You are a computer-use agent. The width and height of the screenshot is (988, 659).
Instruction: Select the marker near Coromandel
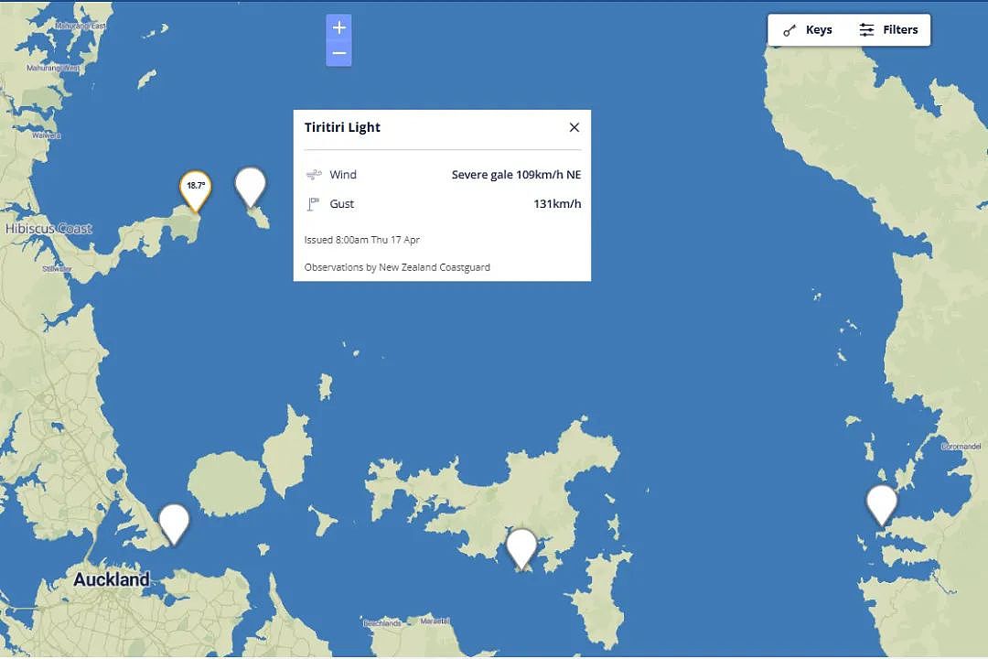click(882, 505)
